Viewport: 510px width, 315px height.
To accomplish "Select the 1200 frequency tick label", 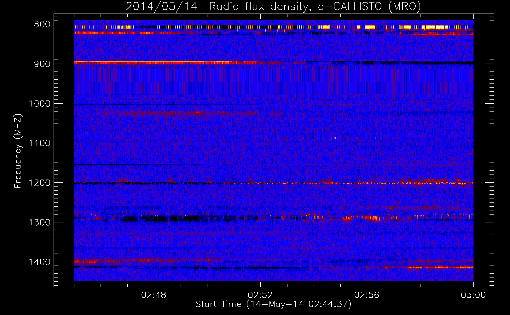I will coord(39,183).
